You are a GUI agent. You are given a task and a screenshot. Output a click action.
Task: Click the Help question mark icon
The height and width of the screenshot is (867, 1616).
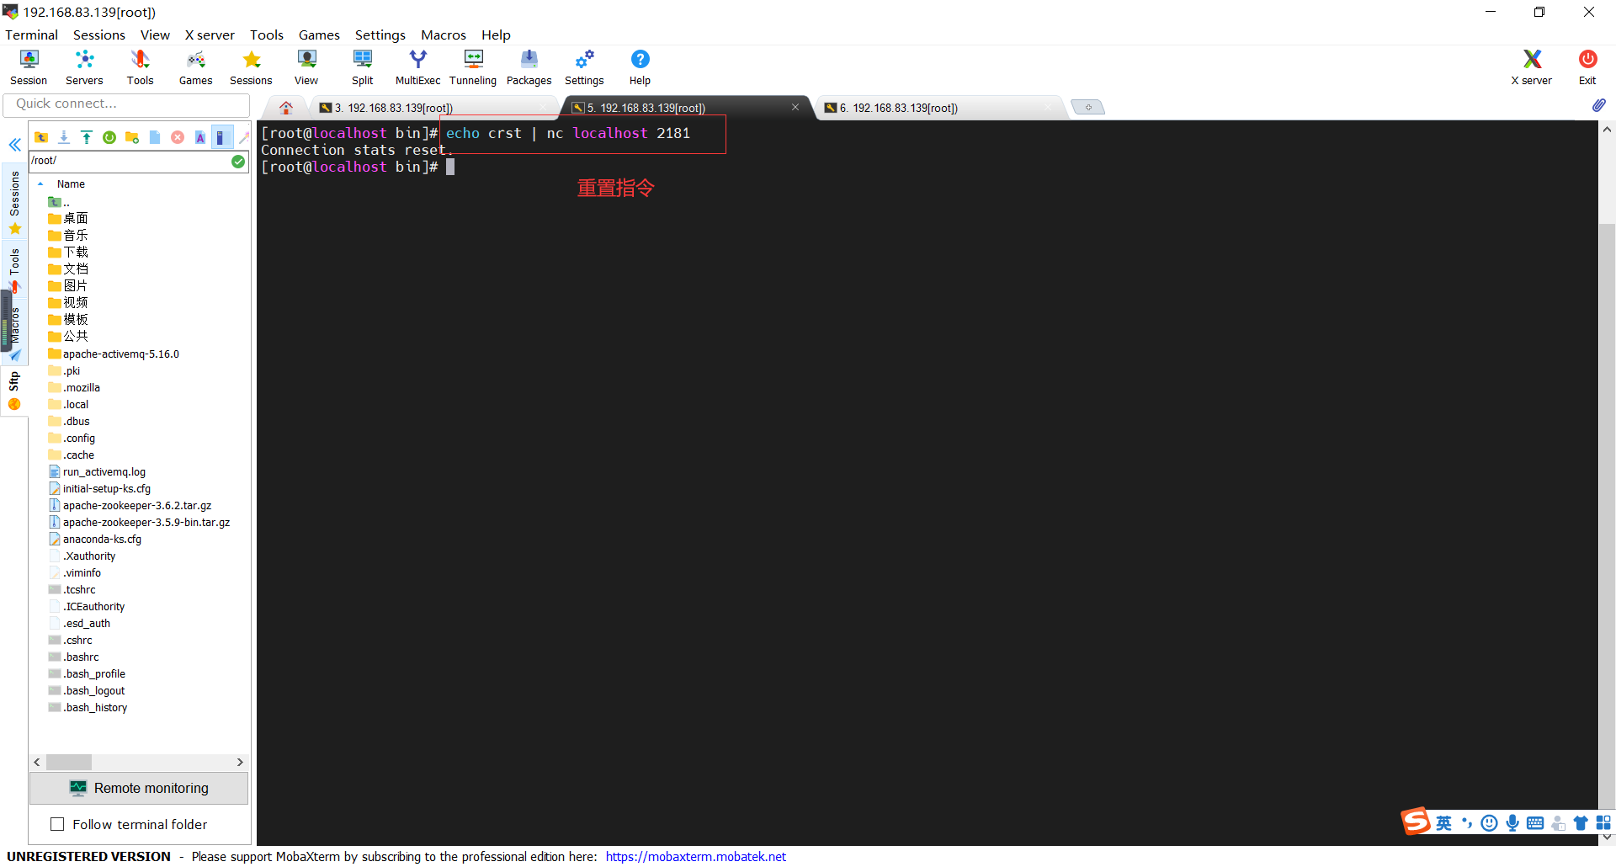640,67
